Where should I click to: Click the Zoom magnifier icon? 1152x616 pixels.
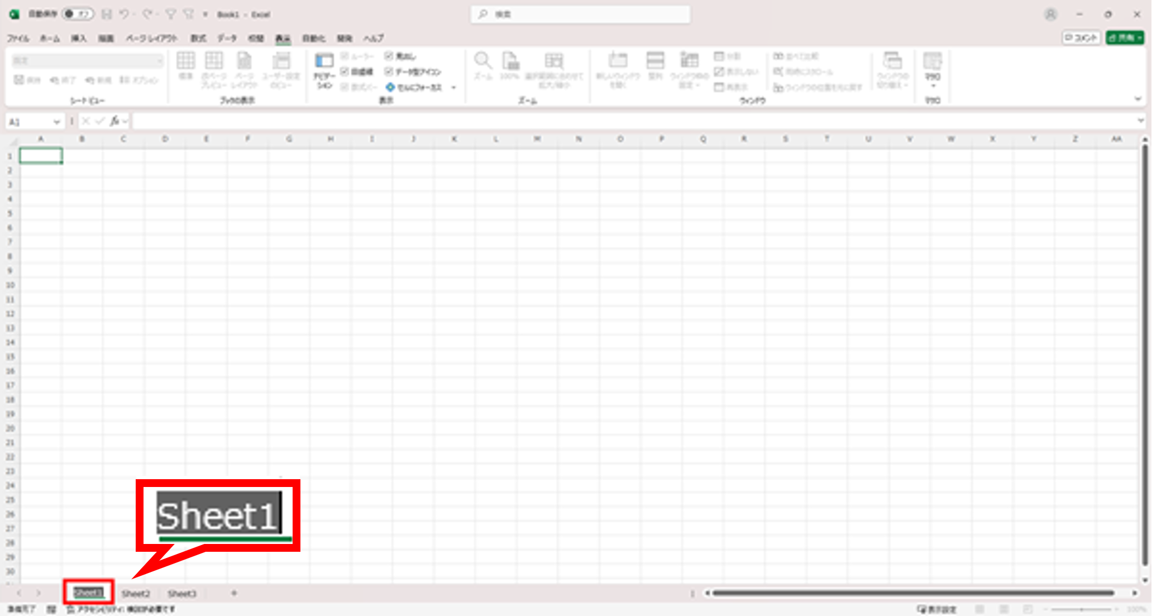482,61
